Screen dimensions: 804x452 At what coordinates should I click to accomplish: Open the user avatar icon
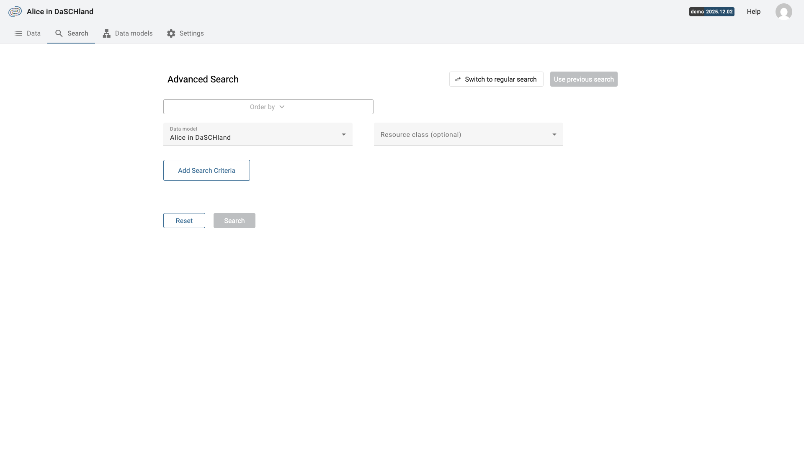(x=783, y=11)
